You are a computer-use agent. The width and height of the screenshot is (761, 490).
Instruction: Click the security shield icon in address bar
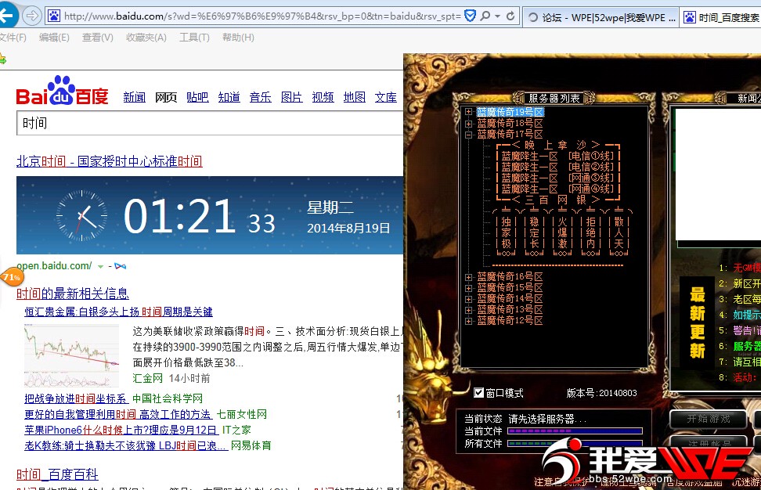470,16
